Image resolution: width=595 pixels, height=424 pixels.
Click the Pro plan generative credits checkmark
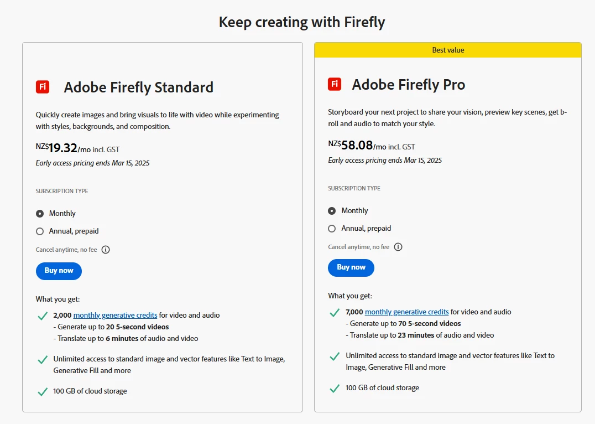(335, 313)
